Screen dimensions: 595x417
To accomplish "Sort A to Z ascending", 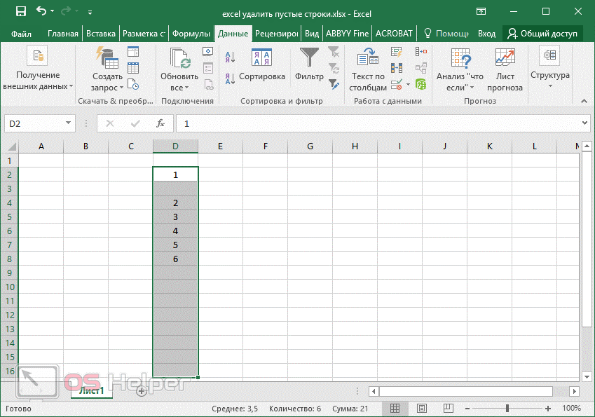I will tap(229, 58).
